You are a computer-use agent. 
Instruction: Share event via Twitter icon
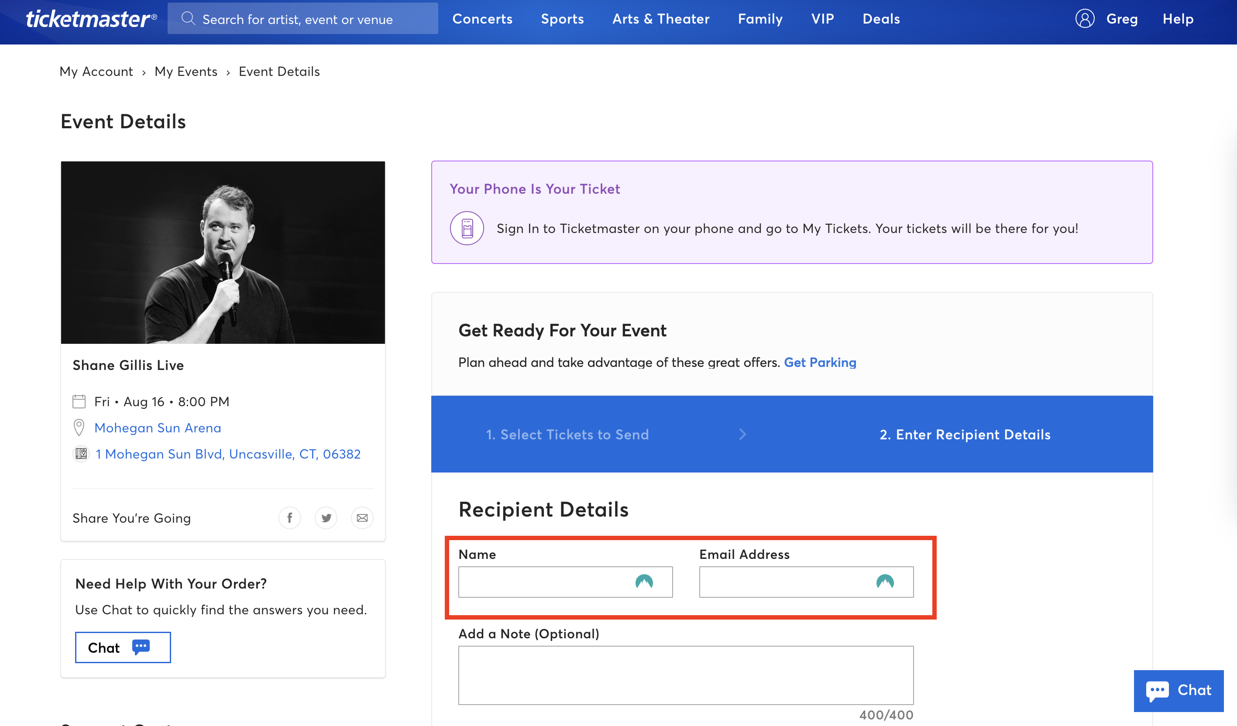326,518
